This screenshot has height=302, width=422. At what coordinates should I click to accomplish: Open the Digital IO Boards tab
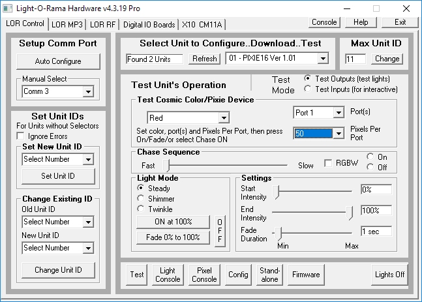pos(149,24)
